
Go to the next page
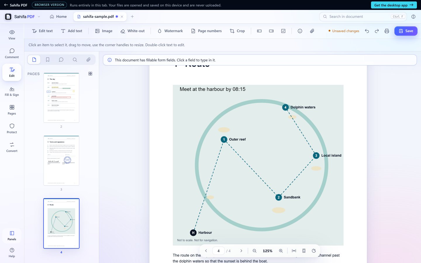tap(241, 251)
